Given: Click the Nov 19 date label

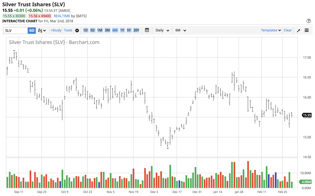Looking at the screenshot, I should pos(133,192).
